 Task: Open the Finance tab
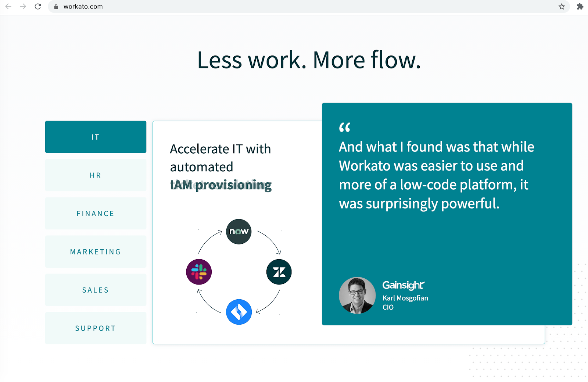tap(96, 213)
